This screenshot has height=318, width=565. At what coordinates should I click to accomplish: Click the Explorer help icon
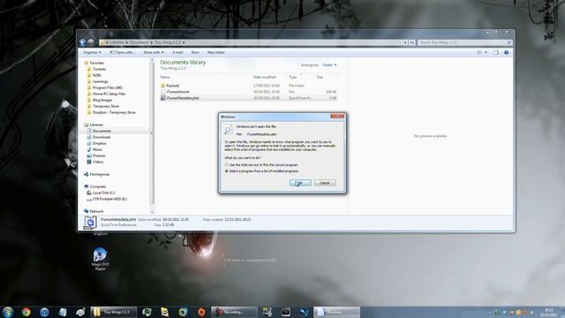coord(506,53)
